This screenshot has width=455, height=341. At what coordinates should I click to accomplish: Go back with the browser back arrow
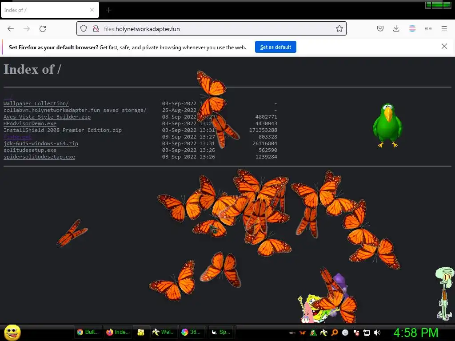[11, 29]
